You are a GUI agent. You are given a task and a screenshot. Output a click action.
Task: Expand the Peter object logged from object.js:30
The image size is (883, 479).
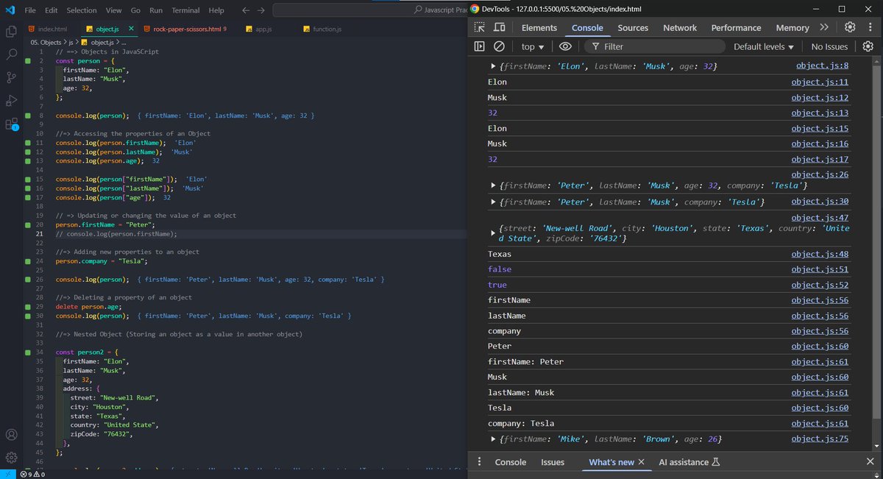coord(493,202)
